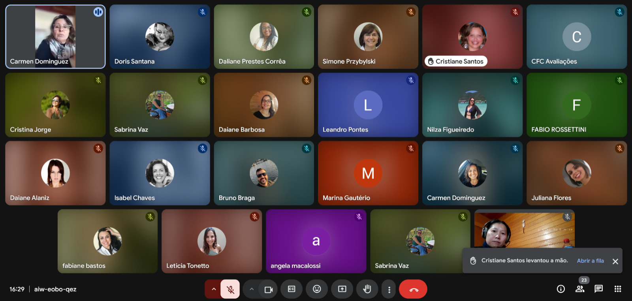Select Cristiane Santos' video tile
The height and width of the screenshot is (301, 632).
472,37
